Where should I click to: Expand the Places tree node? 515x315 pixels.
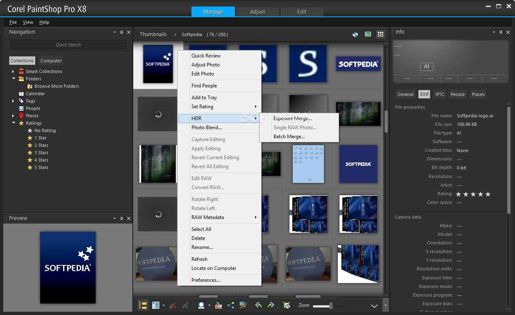pos(13,116)
